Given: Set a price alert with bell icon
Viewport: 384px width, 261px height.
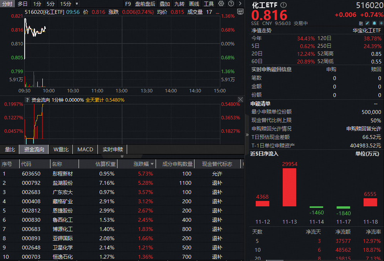Looking at the screenshot, I should (x=374, y=23).
